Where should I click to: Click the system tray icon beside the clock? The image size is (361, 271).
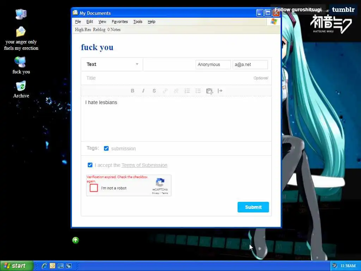[335, 265]
